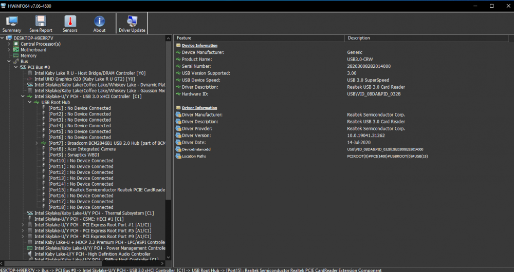Click the tree's horizontal scrollbar thumb
This screenshot has height=272, width=514.
[x=53, y=263]
